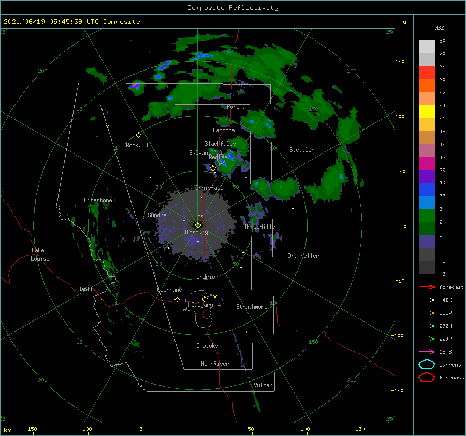Click the Lake Louise label
The height and width of the screenshot is (436, 466).
pos(40,255)
